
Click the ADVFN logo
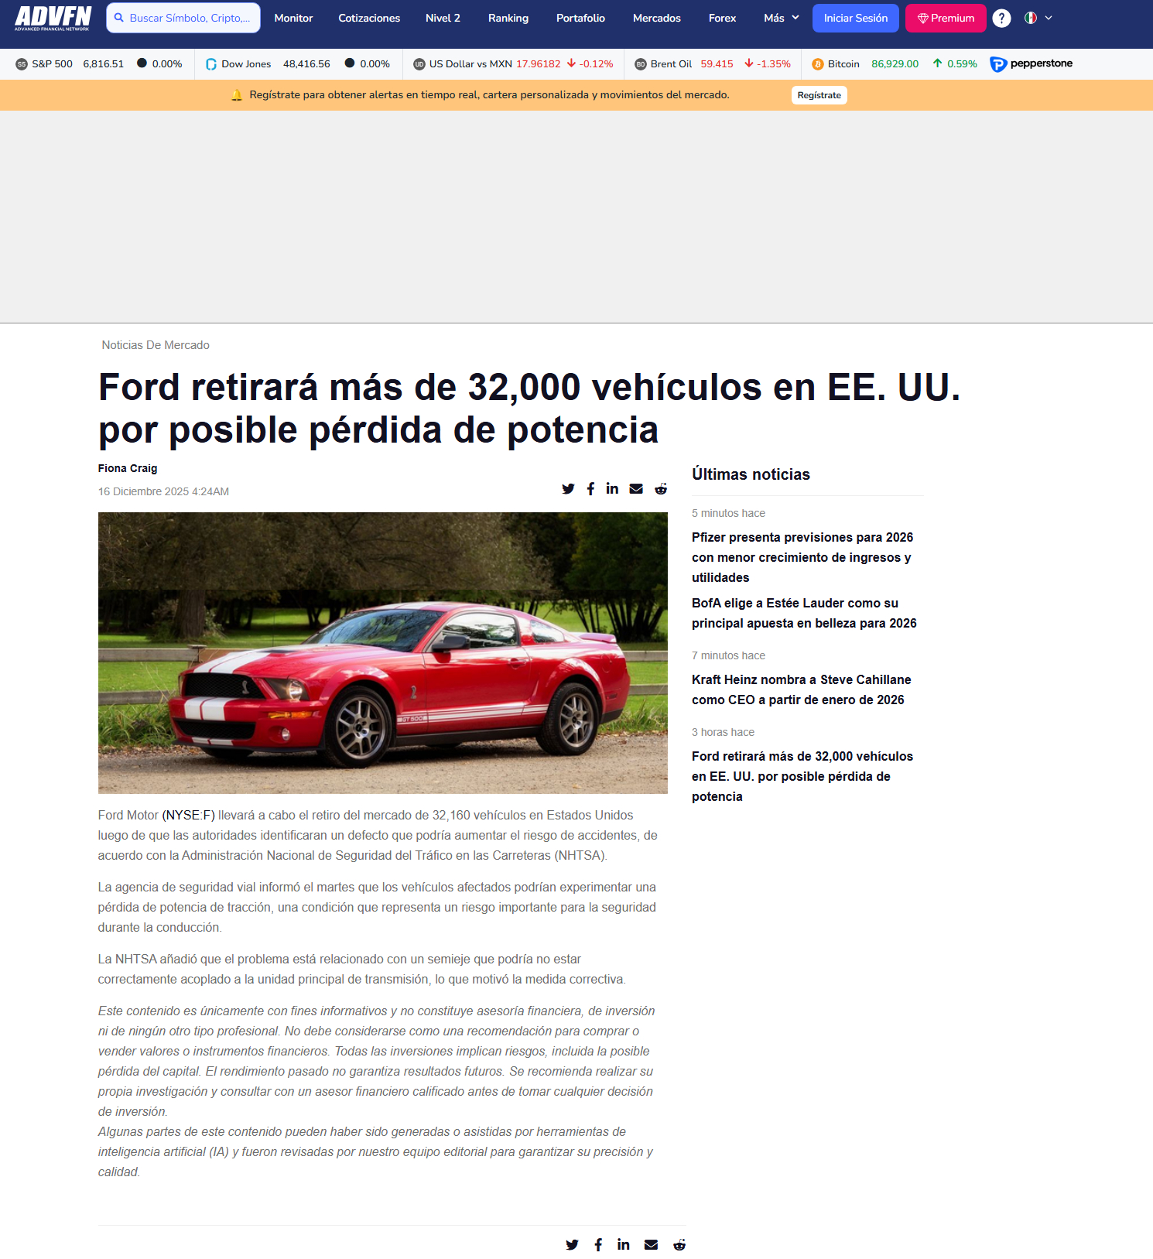pos(53,18)
